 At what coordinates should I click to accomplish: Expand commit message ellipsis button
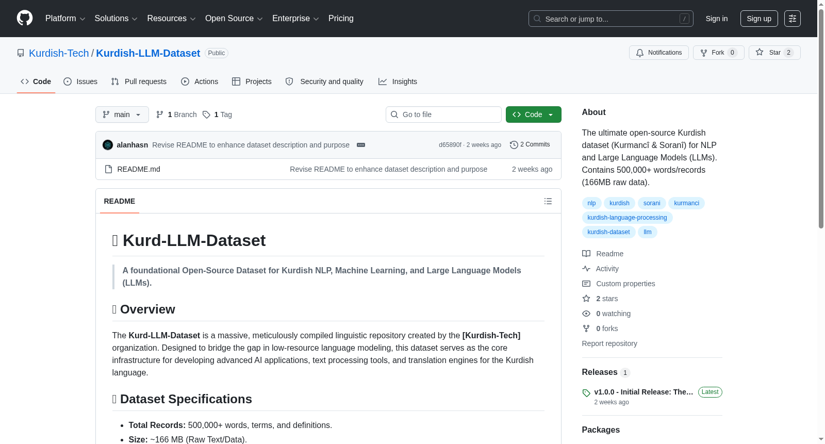tap(361, 145)
